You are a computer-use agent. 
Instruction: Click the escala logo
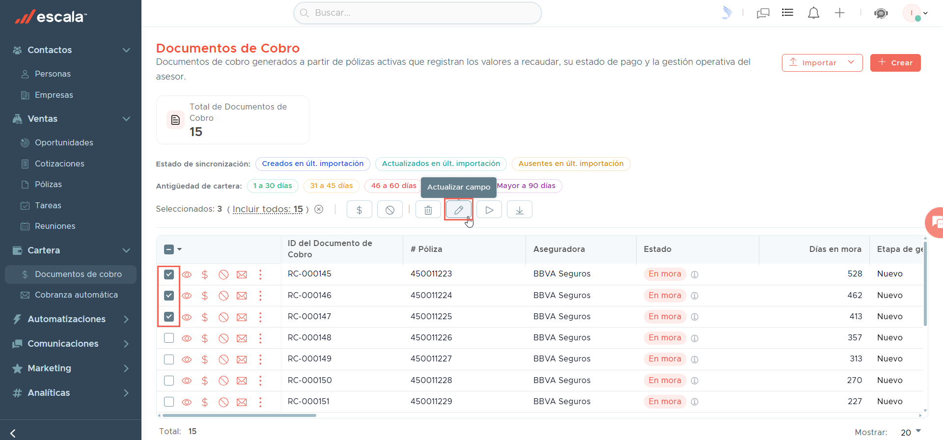(x=51, y=17)
